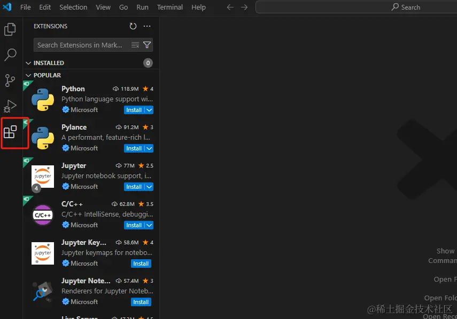This screenshot has width=457, height=319.
Task: Click the EXTENSIONS panel heading
Action: [x=50, y=26]
